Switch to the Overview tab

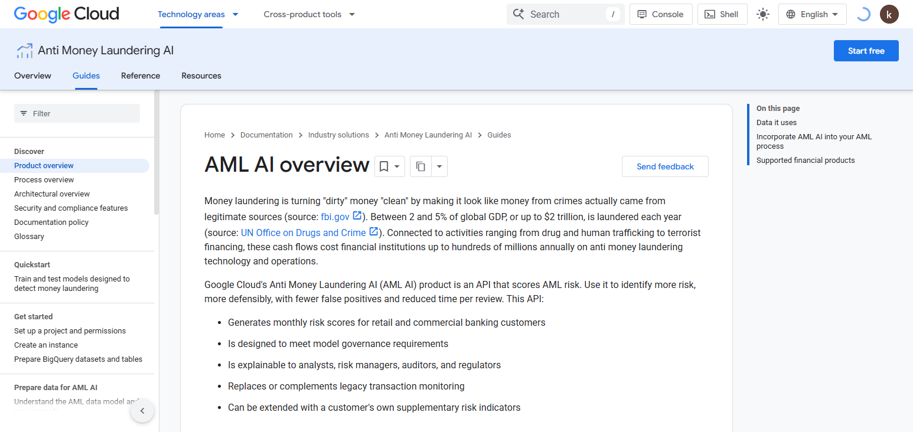32,76
